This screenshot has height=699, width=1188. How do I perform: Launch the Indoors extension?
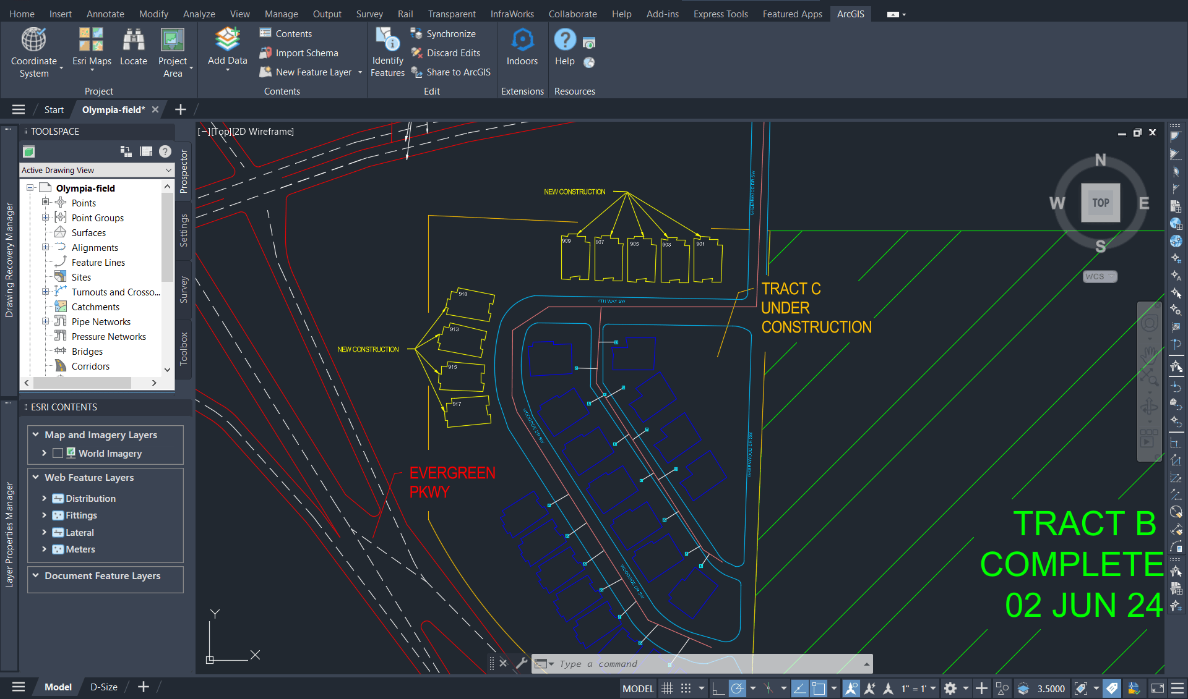pyautogui.click(x=522, y=49)
